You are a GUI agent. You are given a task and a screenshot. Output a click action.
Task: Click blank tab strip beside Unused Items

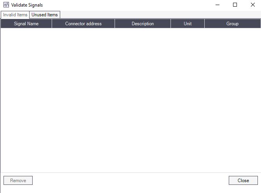point(155,15)
